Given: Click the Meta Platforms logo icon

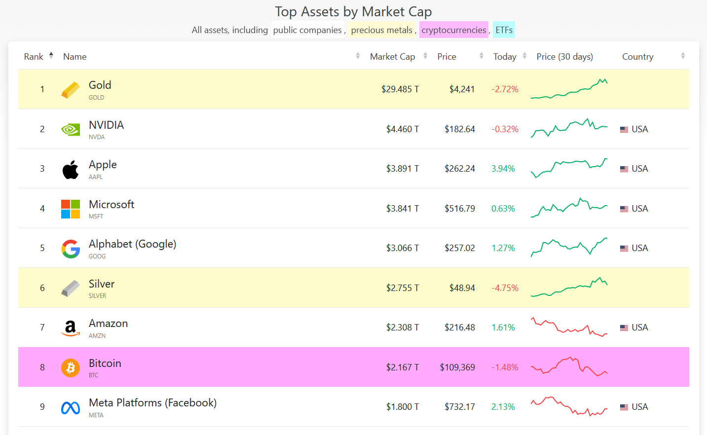Looking at the screenshot, I should (71, 407).
